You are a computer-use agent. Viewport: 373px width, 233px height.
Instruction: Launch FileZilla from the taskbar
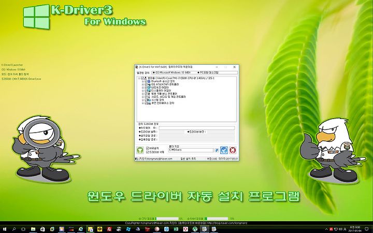(109, 229)
